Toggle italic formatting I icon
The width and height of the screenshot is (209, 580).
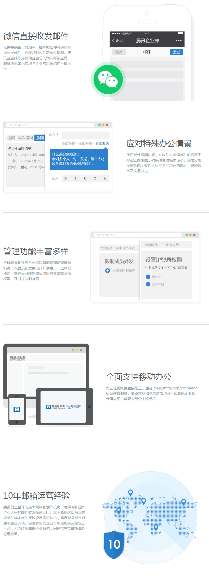75,178
